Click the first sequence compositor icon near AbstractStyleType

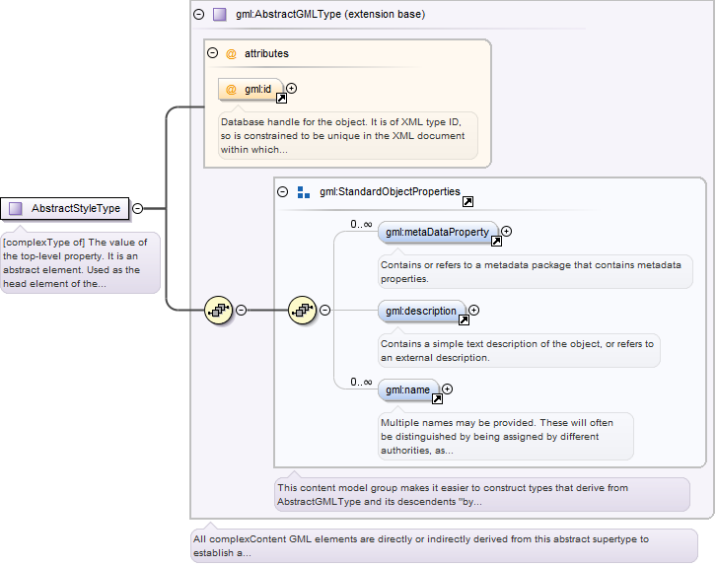click(219, 311)
